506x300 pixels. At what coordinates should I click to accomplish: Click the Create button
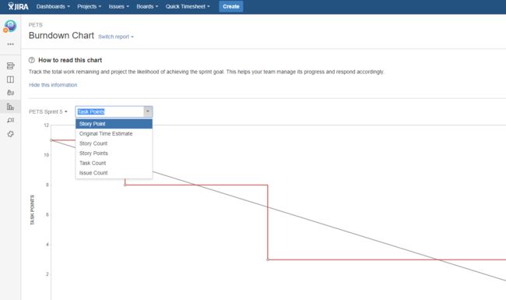231,6
